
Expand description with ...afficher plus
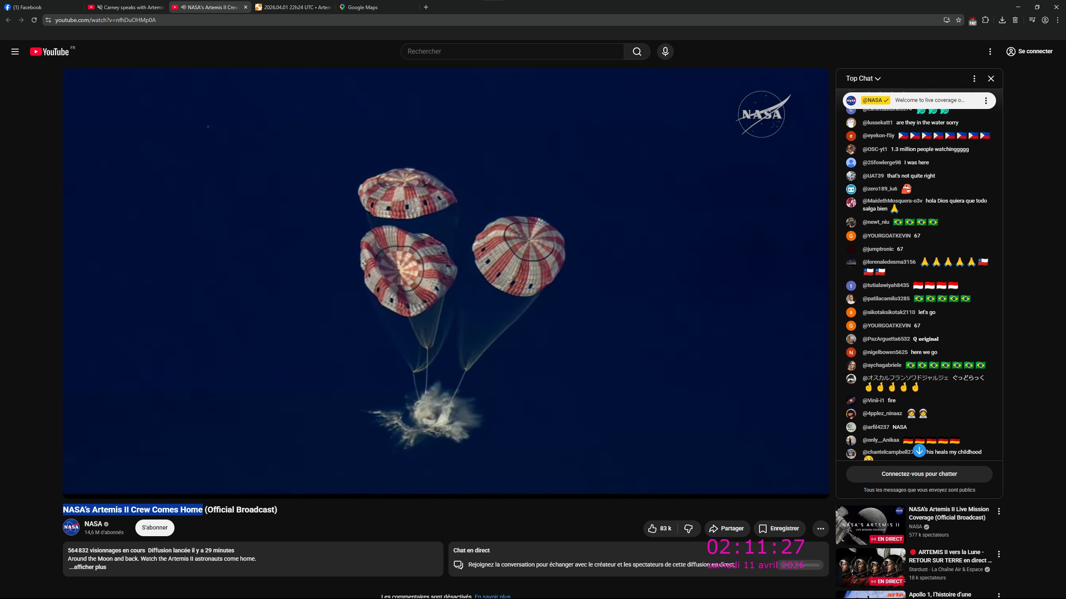(87, 567)
